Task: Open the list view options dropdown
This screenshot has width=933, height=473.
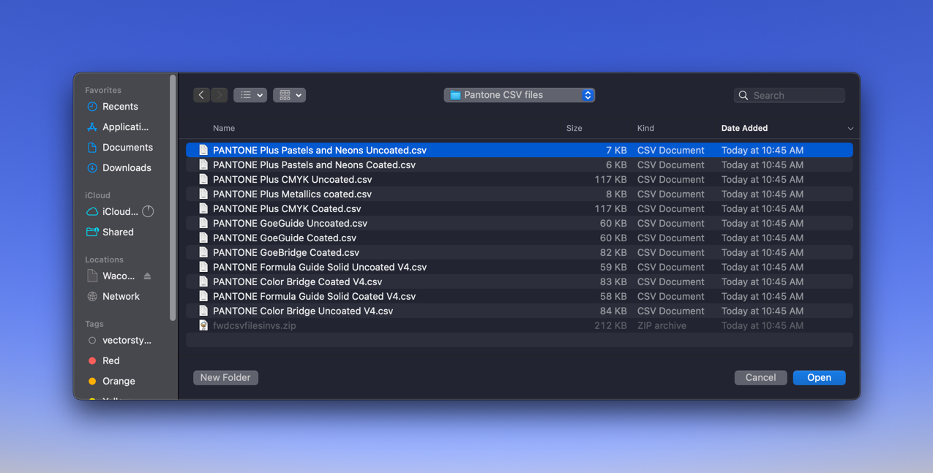Action: [x=250, y=95]
